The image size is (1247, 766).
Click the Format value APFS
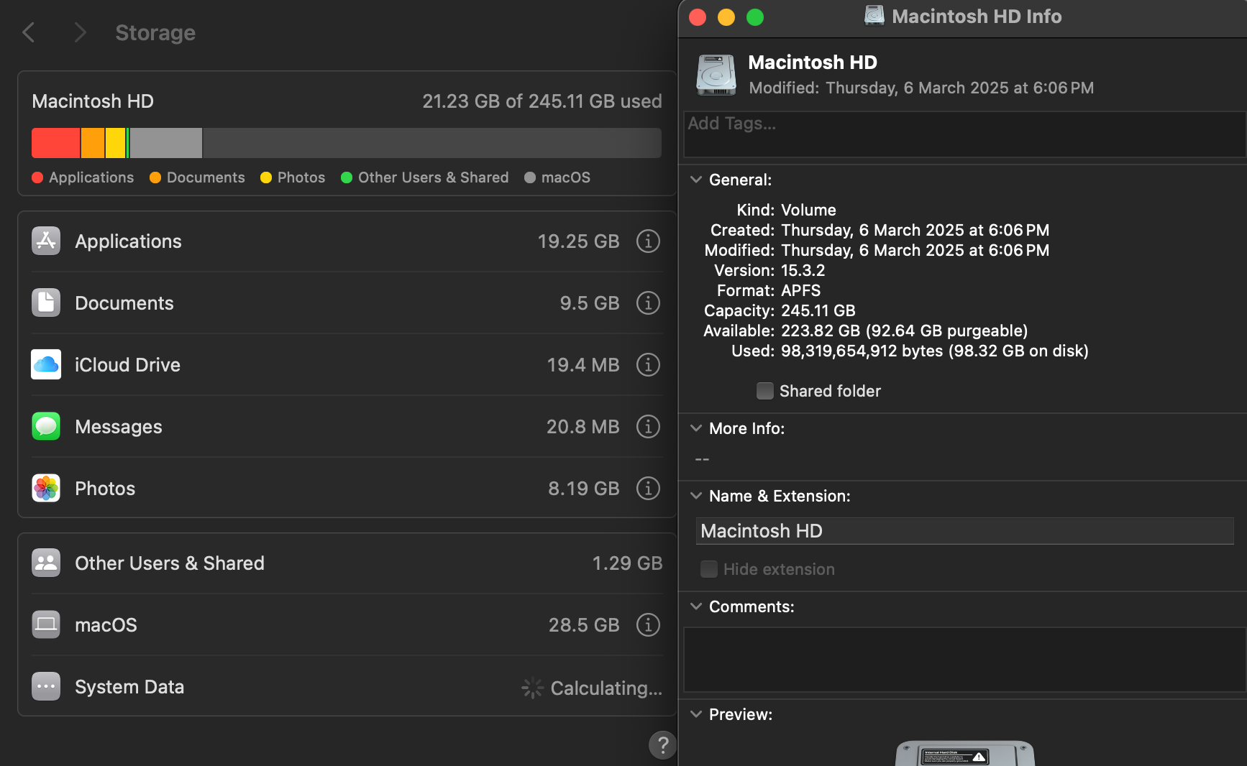coord(801,290)
